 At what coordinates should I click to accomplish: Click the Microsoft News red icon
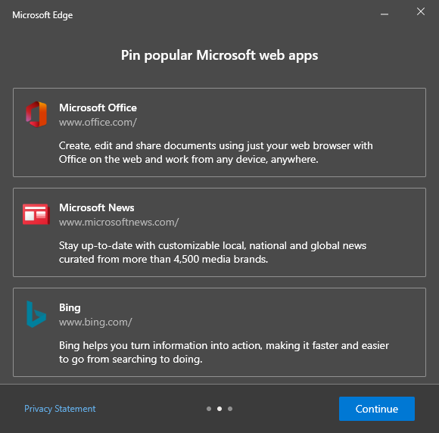pos(36,214)
